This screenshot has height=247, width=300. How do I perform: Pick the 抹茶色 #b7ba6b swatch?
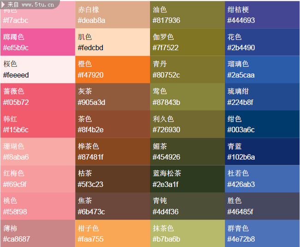point(187,234)
